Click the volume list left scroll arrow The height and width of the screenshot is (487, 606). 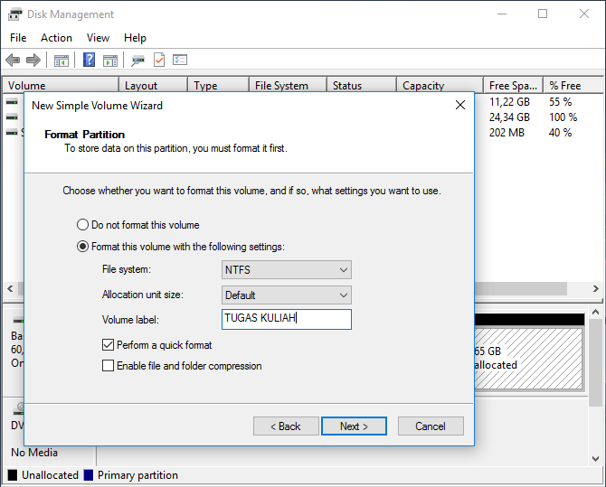[10, 288]
